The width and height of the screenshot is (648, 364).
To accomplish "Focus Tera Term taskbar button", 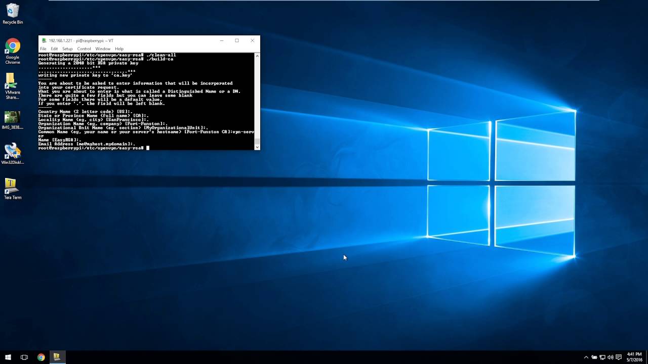I will coord(57,357).
